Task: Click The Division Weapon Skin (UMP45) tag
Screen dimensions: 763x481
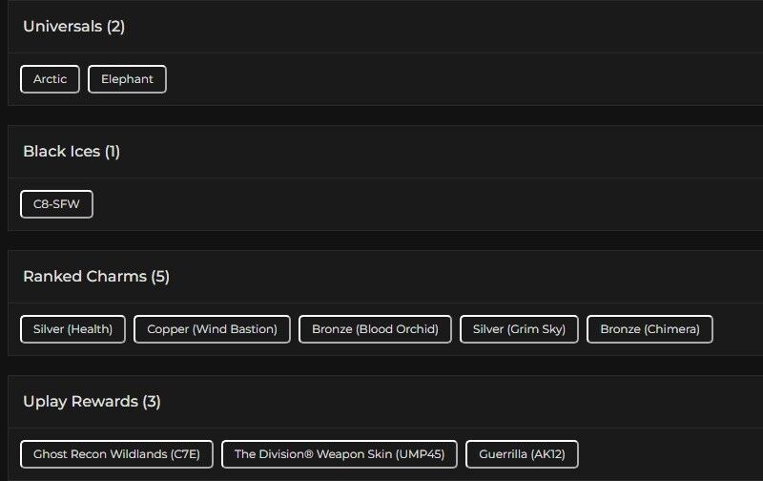Action: (340, 454)
